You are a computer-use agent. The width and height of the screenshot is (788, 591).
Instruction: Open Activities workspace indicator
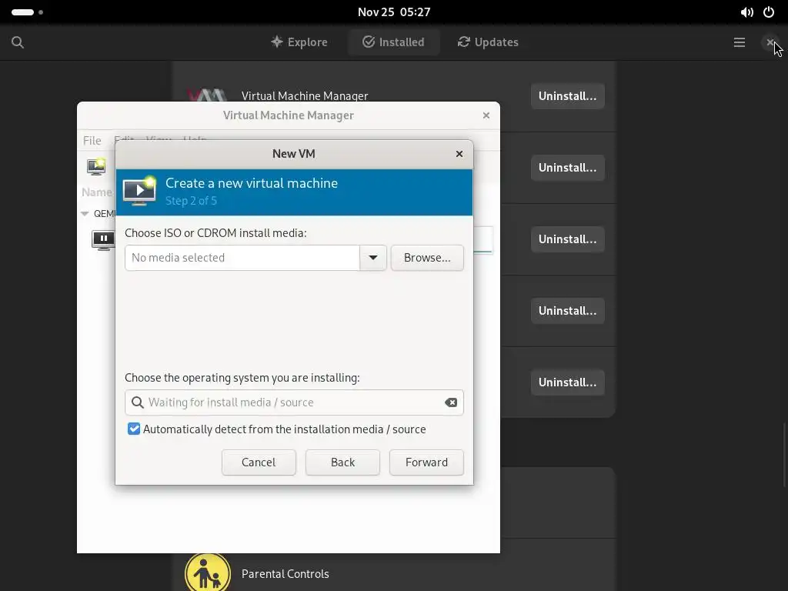[27, 12]
